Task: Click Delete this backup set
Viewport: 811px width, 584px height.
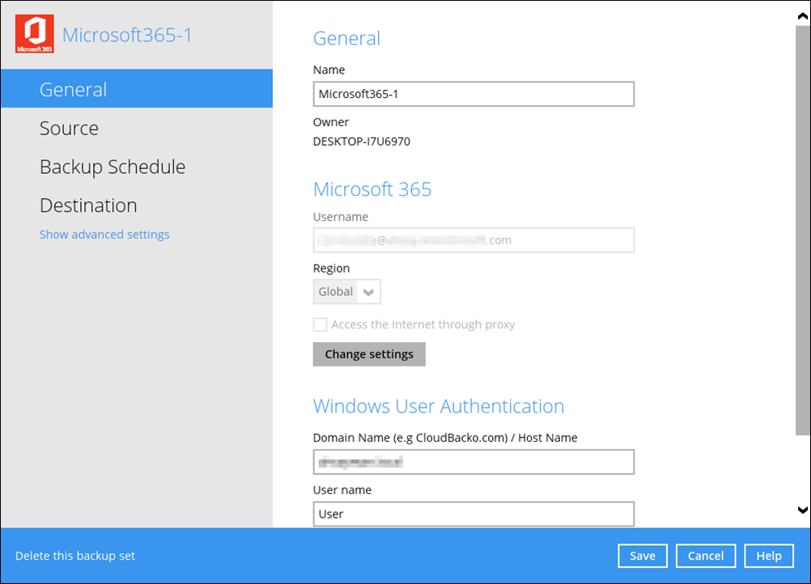Action: (x=75, y=556)
